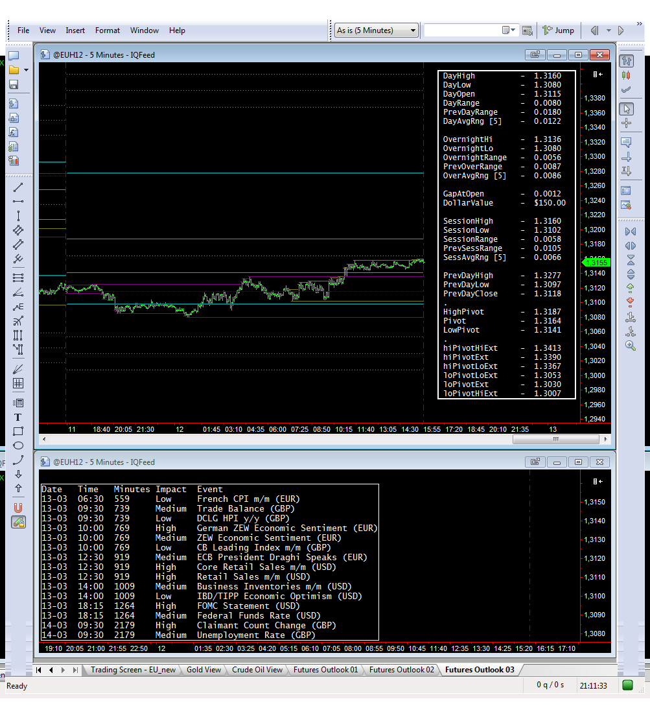Click the green buy arrow icon
The image size is (650, 710).
click(630, 287)
